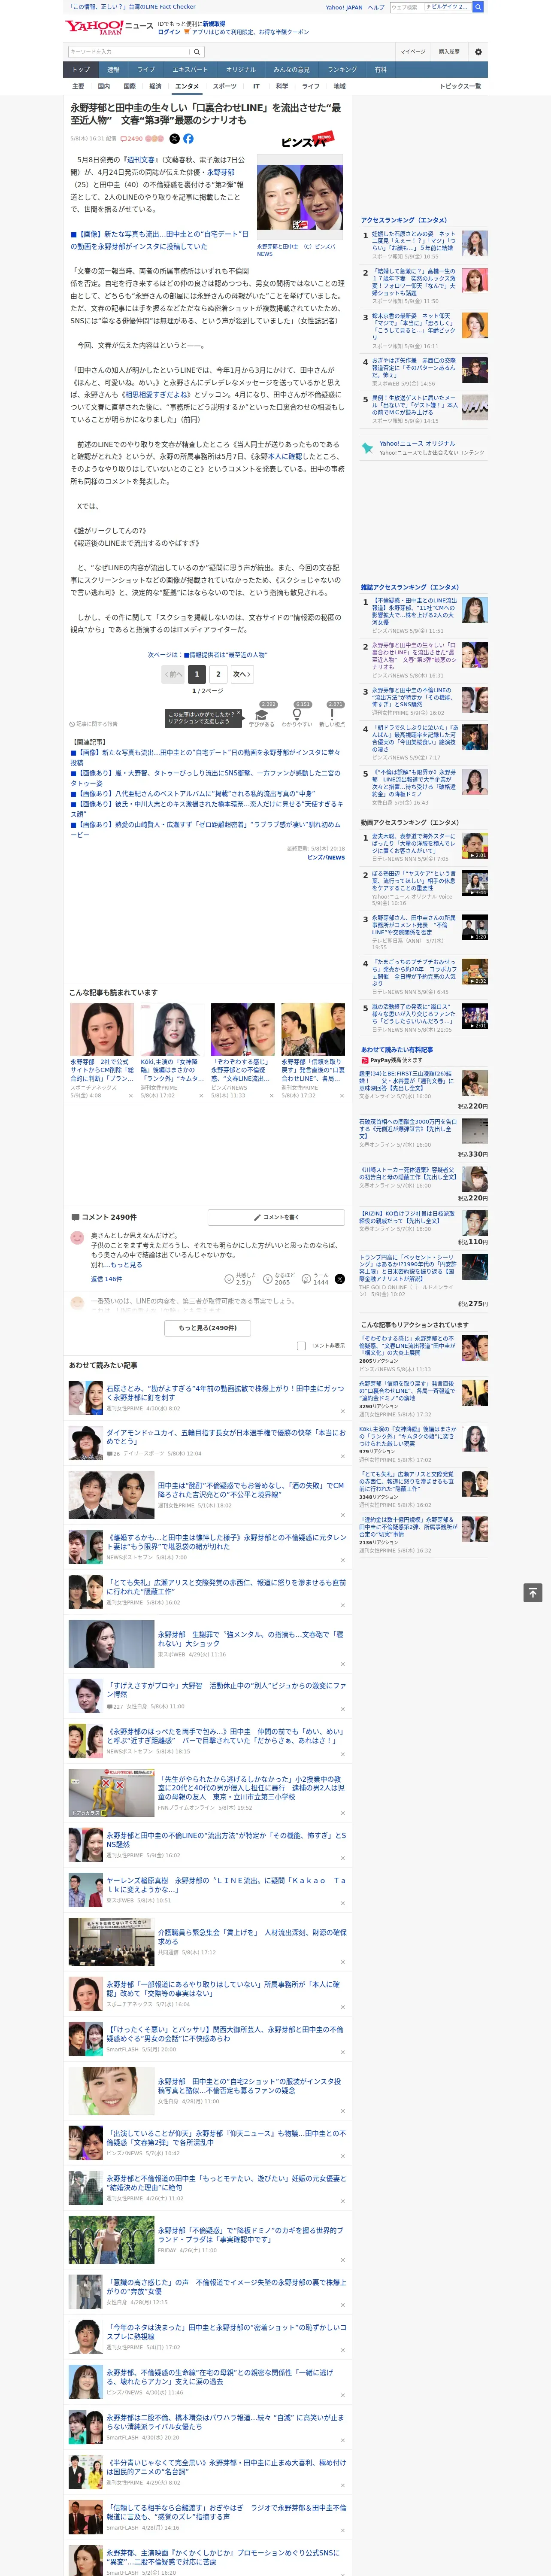Select the スポーツ category
Image resolution: width=551 pixels, height=2576 pixels.
tap(224, 86)
